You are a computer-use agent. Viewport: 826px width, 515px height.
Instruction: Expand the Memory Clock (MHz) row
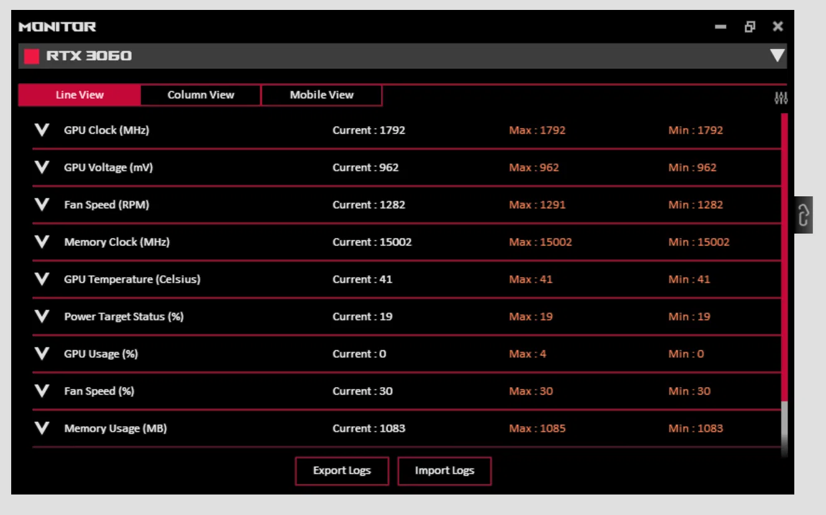click(x=42, y=242)
